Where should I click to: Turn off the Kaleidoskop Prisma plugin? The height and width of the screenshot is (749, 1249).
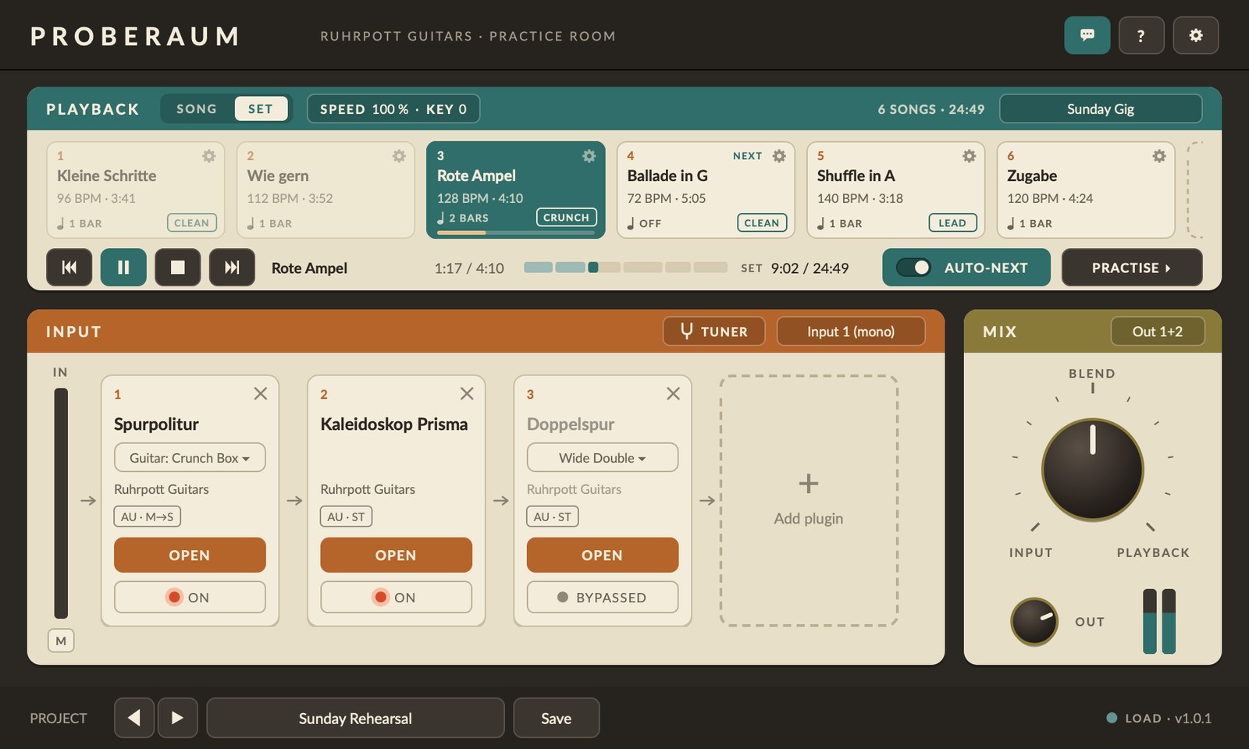pos(396,597)
